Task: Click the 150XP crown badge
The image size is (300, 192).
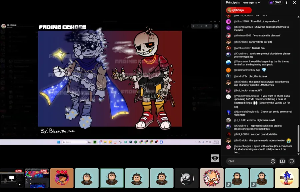Action: point(275,2)
